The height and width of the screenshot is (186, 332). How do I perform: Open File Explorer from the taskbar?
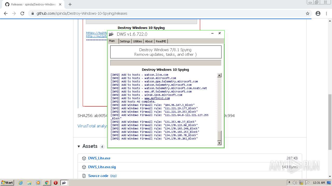point(29,183)
